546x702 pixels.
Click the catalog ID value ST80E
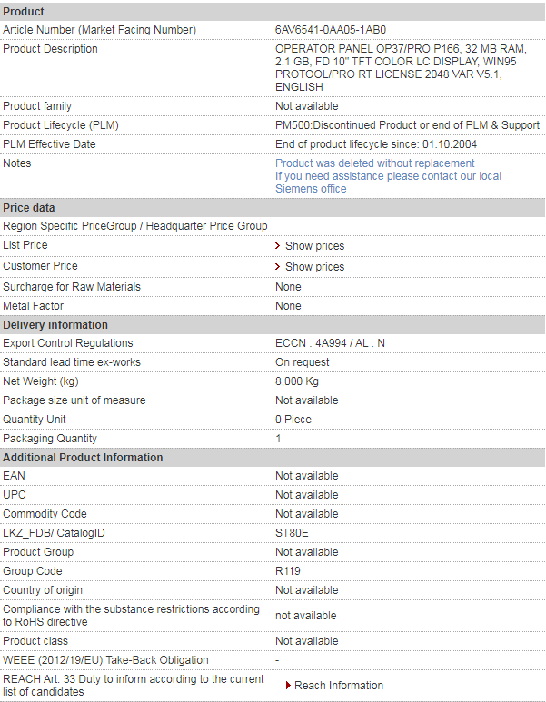click(x=292, y=533)
